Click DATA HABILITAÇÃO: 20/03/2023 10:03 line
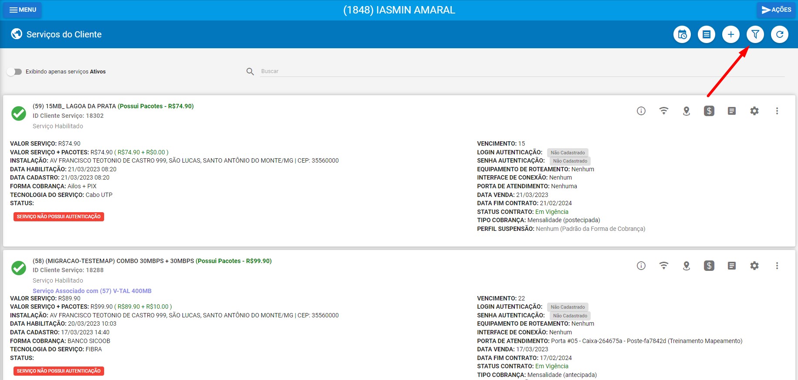 (63, 323)
